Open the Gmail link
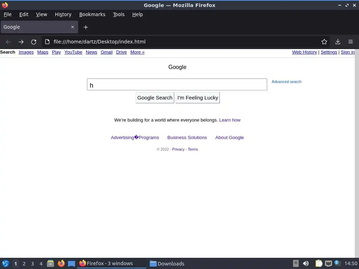The width and height of the screenshot is (359, 269). (x=107, y=52)
